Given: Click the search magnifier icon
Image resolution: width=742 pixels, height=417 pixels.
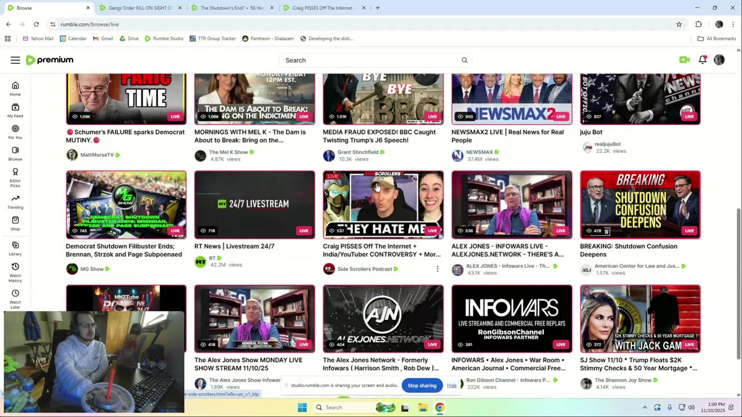Looking at the screenshot, I should tap(464, 60).
